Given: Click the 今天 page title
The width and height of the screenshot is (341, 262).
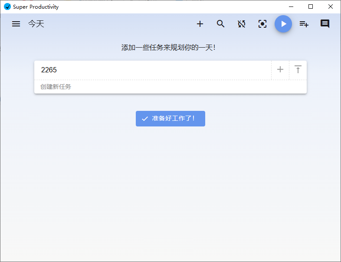Looking at the screenshot, I should click(x=36, y=24).
